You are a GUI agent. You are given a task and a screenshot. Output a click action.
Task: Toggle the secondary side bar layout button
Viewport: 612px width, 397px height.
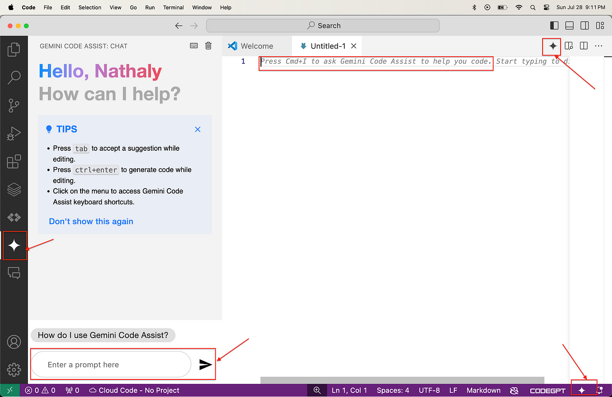point(585,26)
